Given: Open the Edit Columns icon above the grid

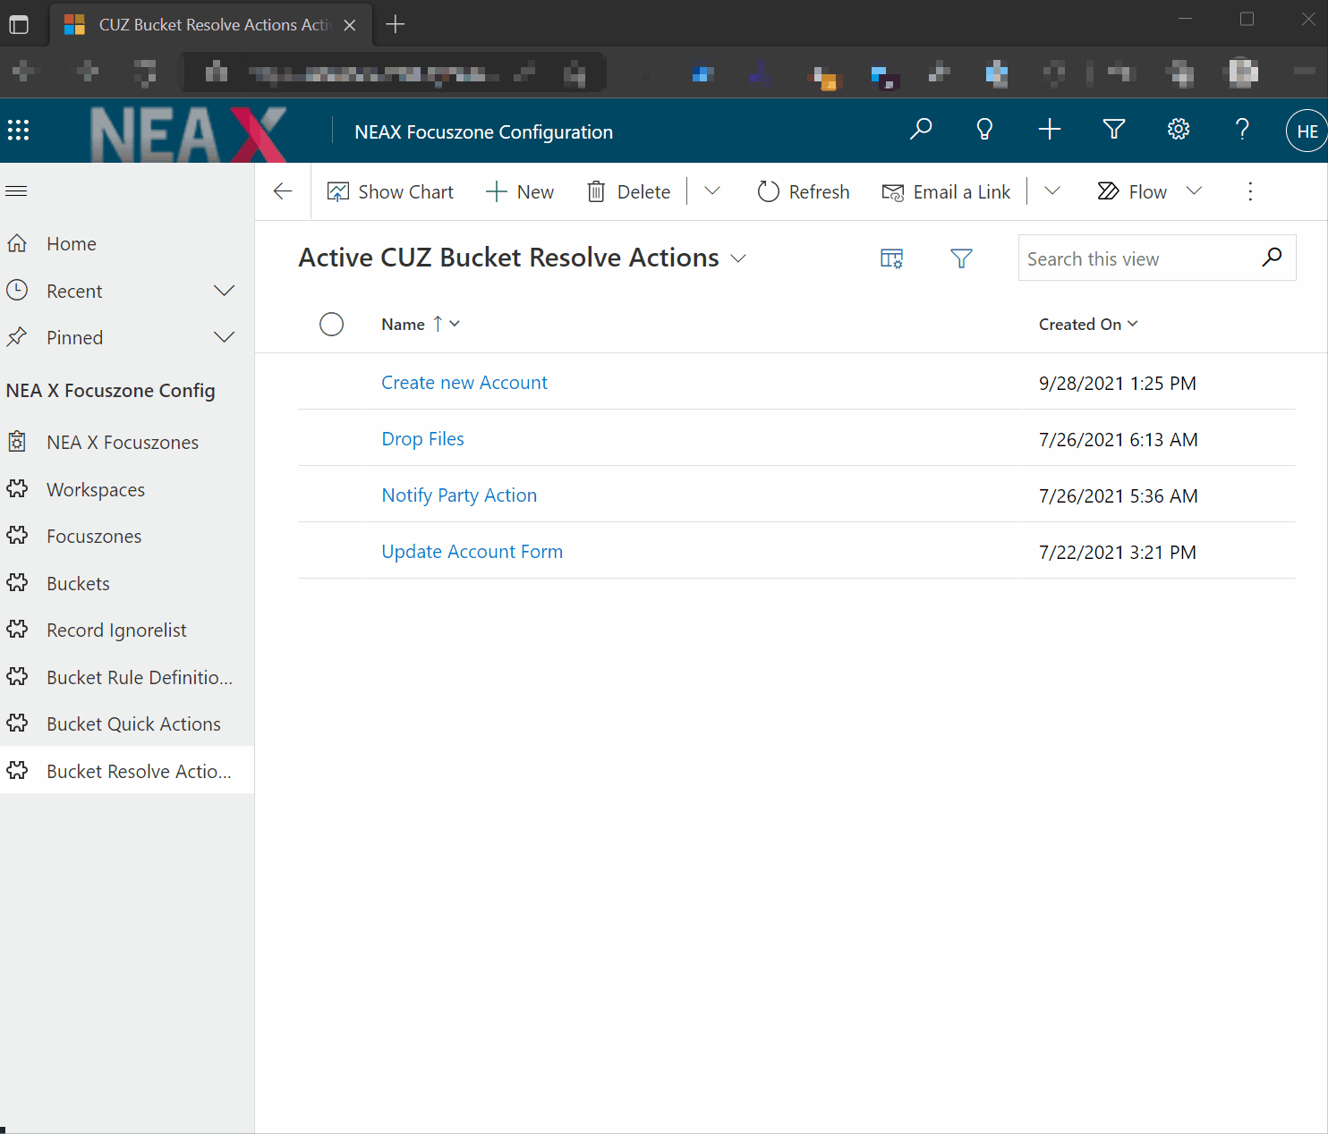Looking at the screenshot, I should click(x=891, y=258).
